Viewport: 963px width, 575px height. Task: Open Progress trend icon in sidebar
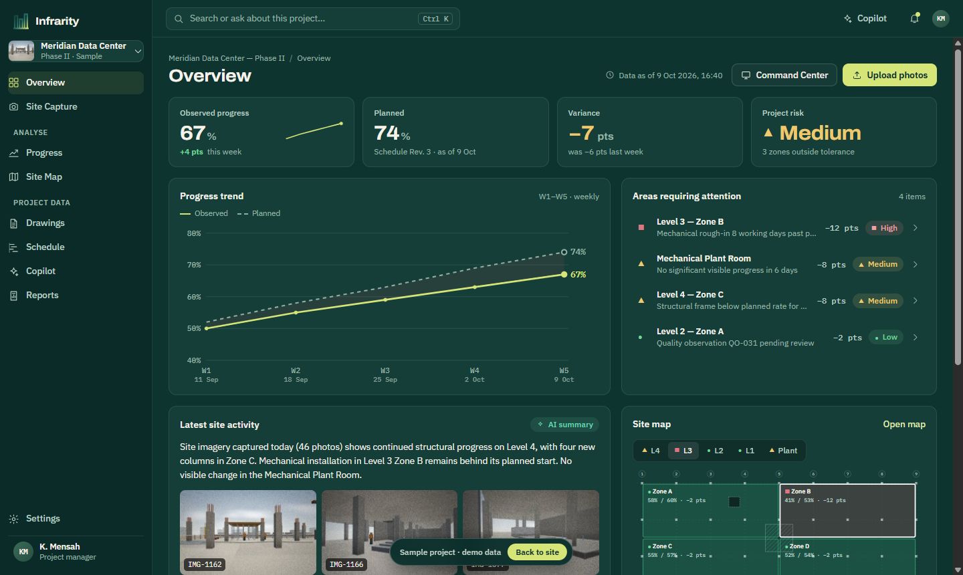point(14,153)
